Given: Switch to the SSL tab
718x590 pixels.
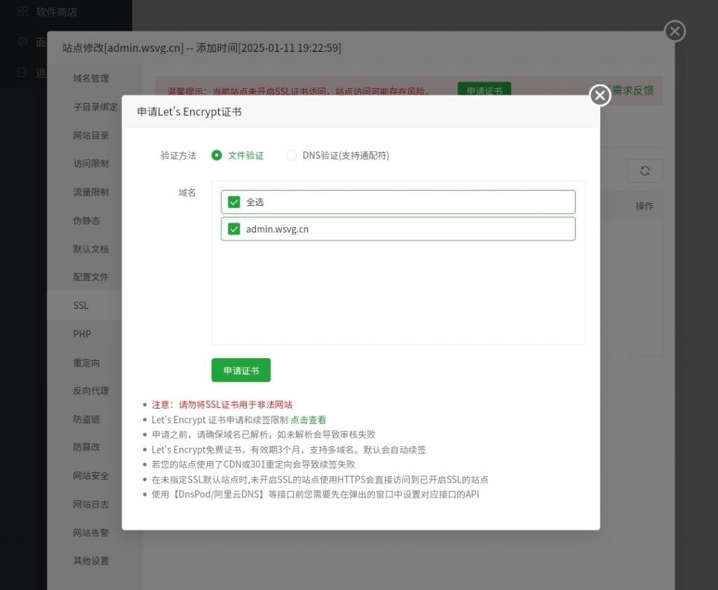Looking at the screenshot, I should (81, 306).
